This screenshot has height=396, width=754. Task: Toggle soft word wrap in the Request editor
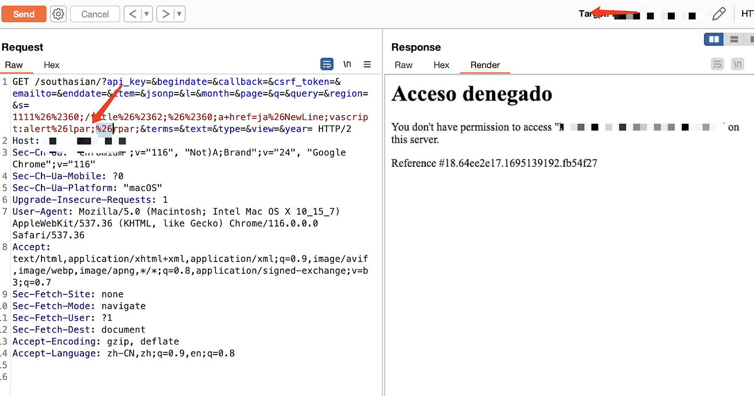[x=327, y=64]
